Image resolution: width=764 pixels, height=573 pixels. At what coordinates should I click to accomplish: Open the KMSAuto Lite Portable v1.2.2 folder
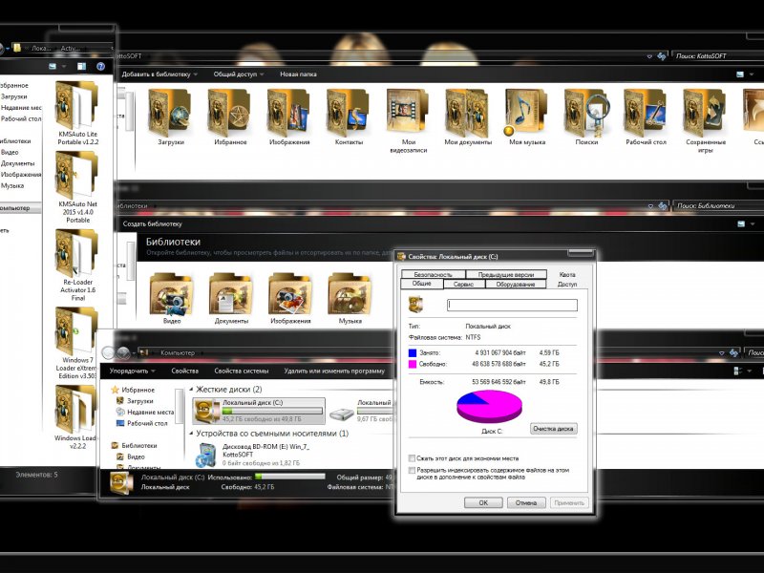[76, 105]
